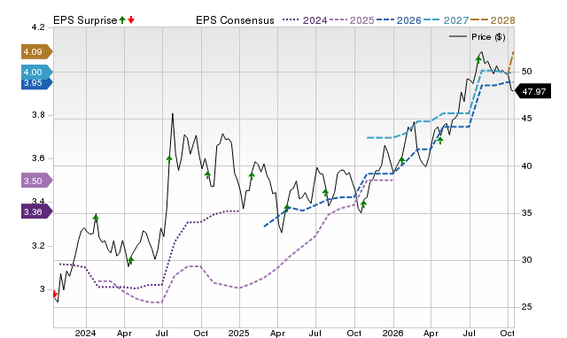Viewport: 567px width, 338px height.
Task: Click the 4.2 label on the EPS axis
Action: coord(38,27)
